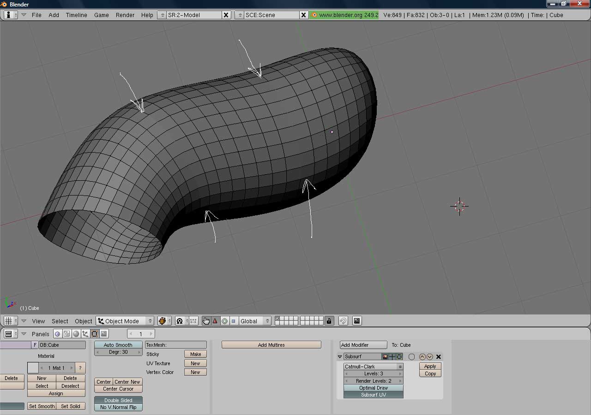This screenshot has height=415, width=591.
Task: Toggle the fake user F button
Action: pos(35,345)
